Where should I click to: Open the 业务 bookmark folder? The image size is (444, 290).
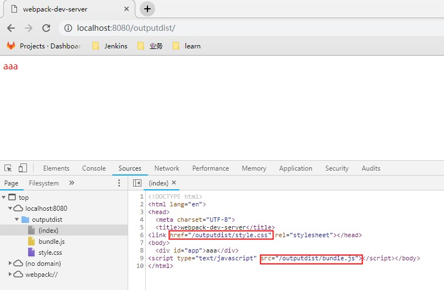(x=150, y=46)
